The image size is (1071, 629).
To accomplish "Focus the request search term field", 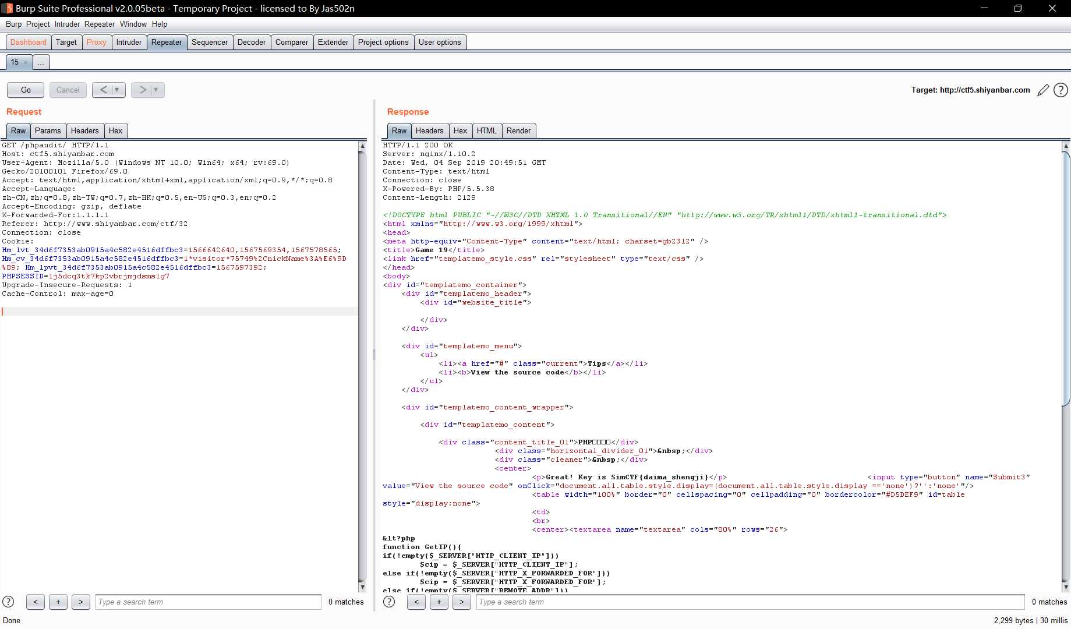I will click(208, 602).
